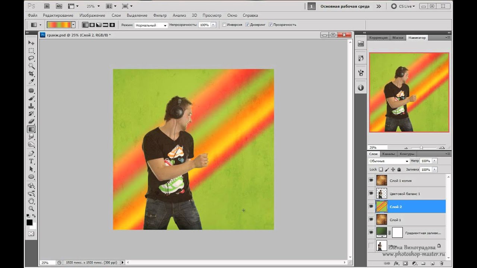The height and width of the screenshot is (268, 477).
Task: Toggle Quick Mask mode
Action: point(31,234)
